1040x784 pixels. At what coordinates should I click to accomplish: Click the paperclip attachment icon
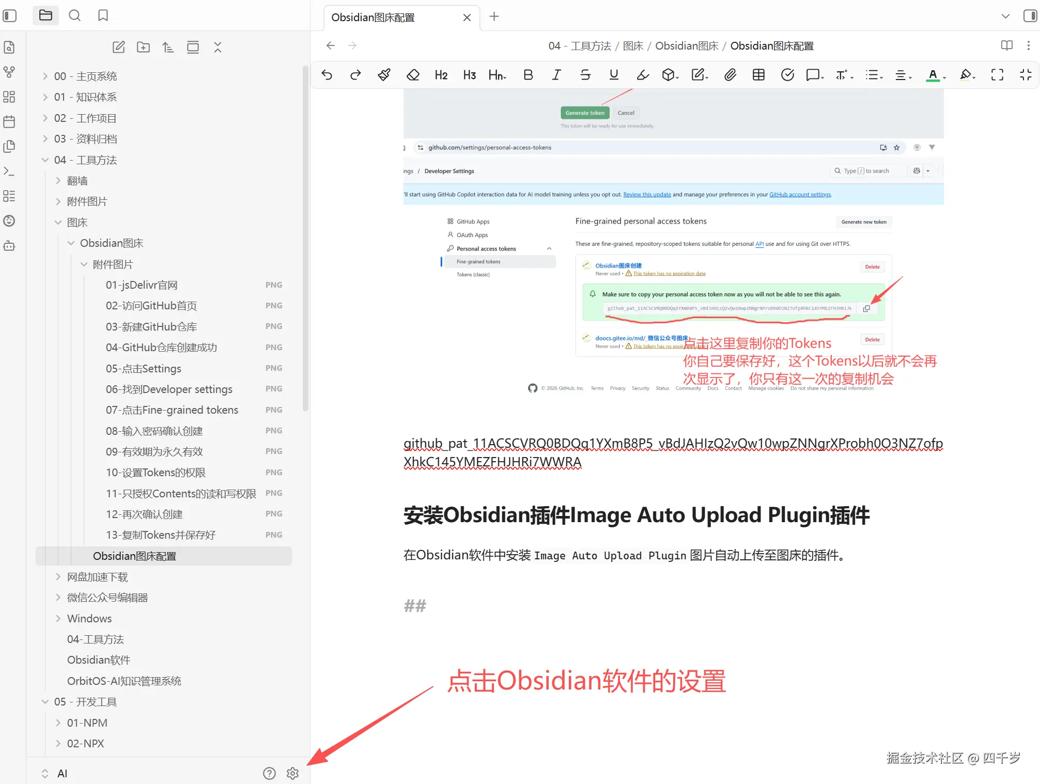729,75
